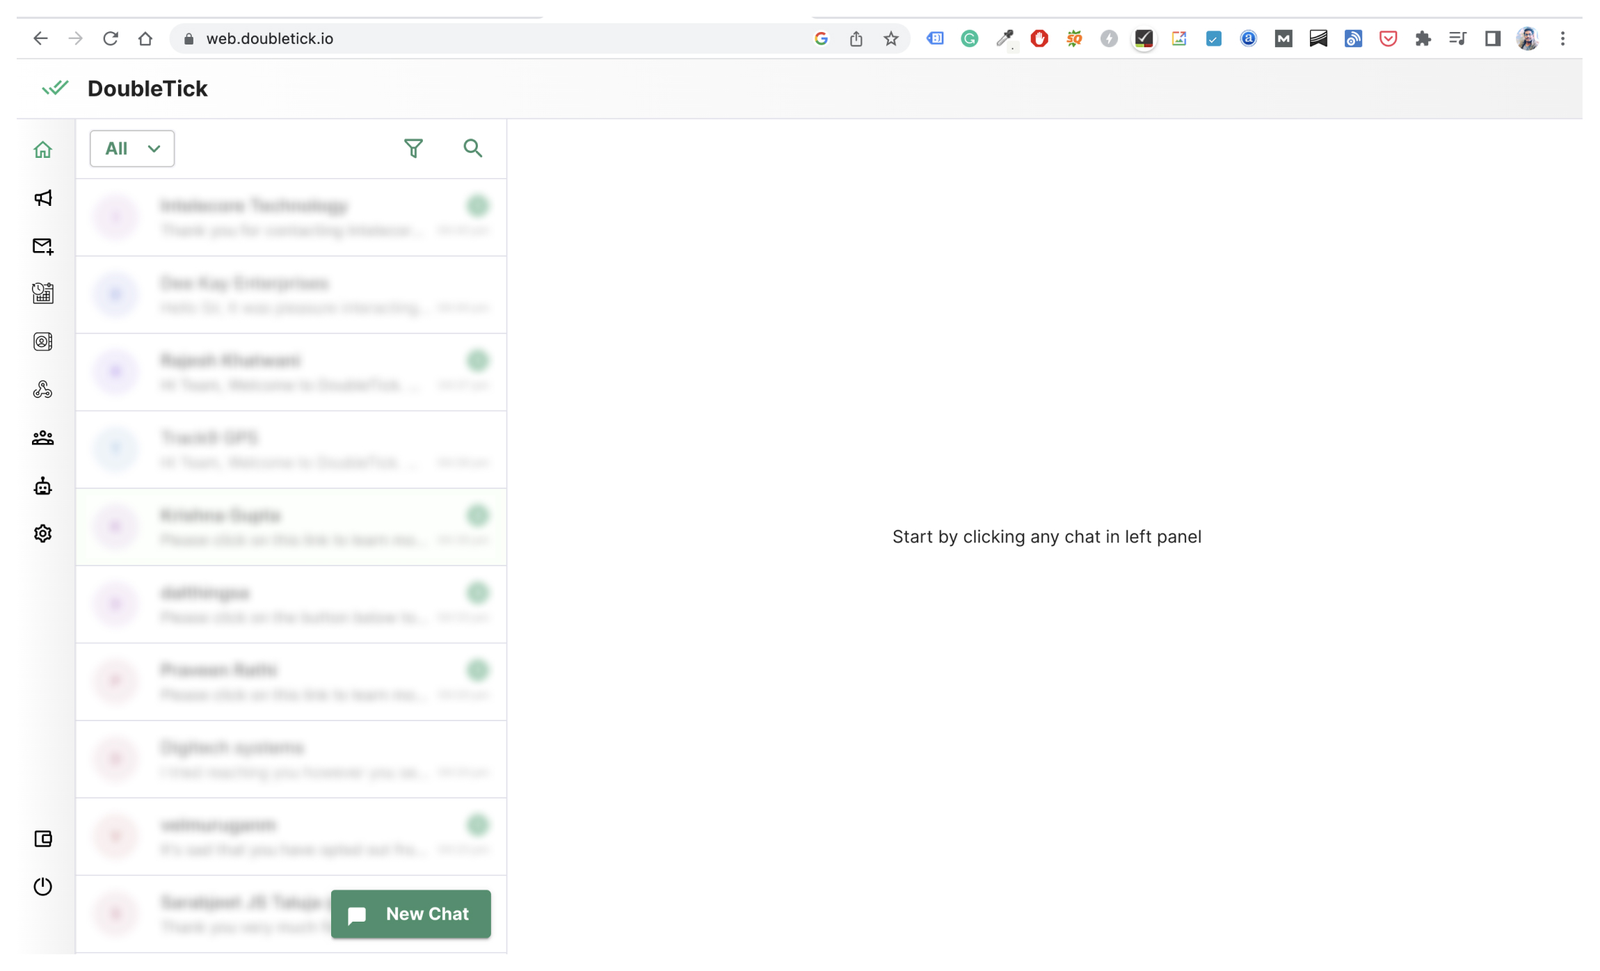The image size is (1600, 971).
Task: Select the broadcast megaphone icon
Action: (42, 198)
